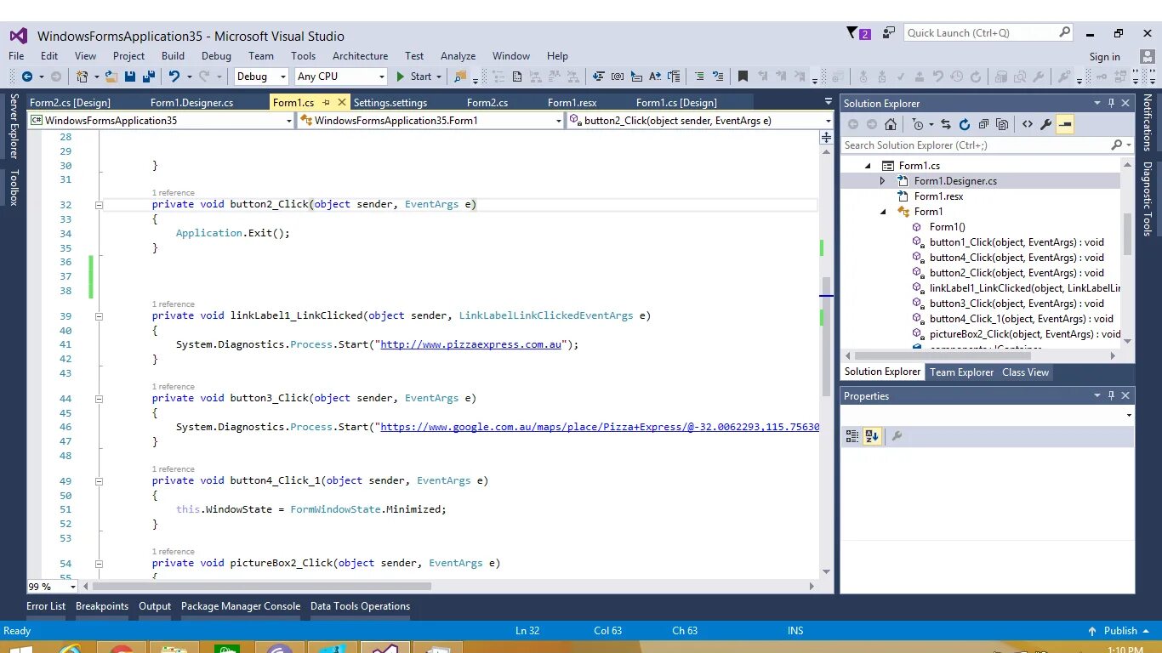The height and width of the screenshot is (653, 1162).
Task: Click the Alphabetical sort in the Properties panel
Action: [871, 436]
